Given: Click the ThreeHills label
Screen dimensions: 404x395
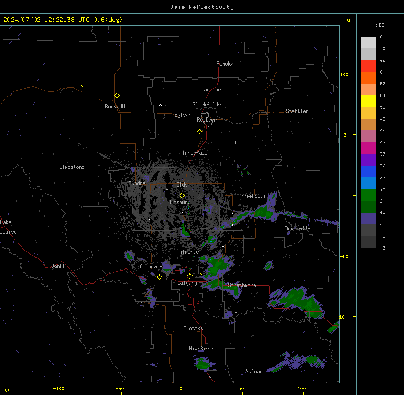Looking at the screenshot, I should click(252, 196).
